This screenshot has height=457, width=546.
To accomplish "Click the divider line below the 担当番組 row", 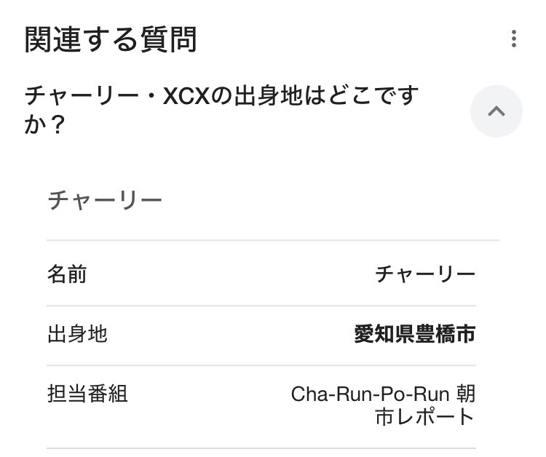I will (261, 448).
